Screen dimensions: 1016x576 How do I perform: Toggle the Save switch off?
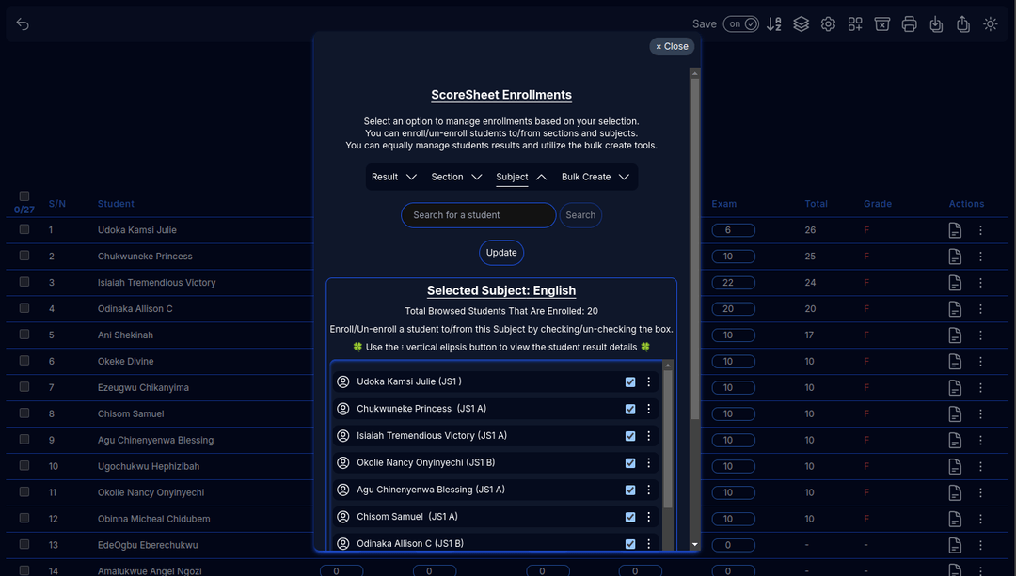coord(740,23)
